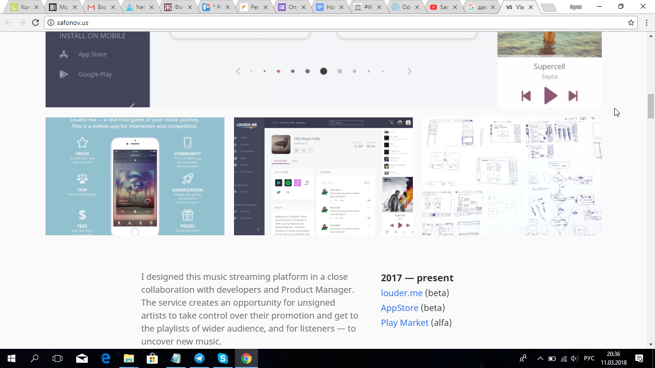Viewport: 655px width, 368px height.
Task: Open Windows search from taskbar
Action: click(35, 358)
